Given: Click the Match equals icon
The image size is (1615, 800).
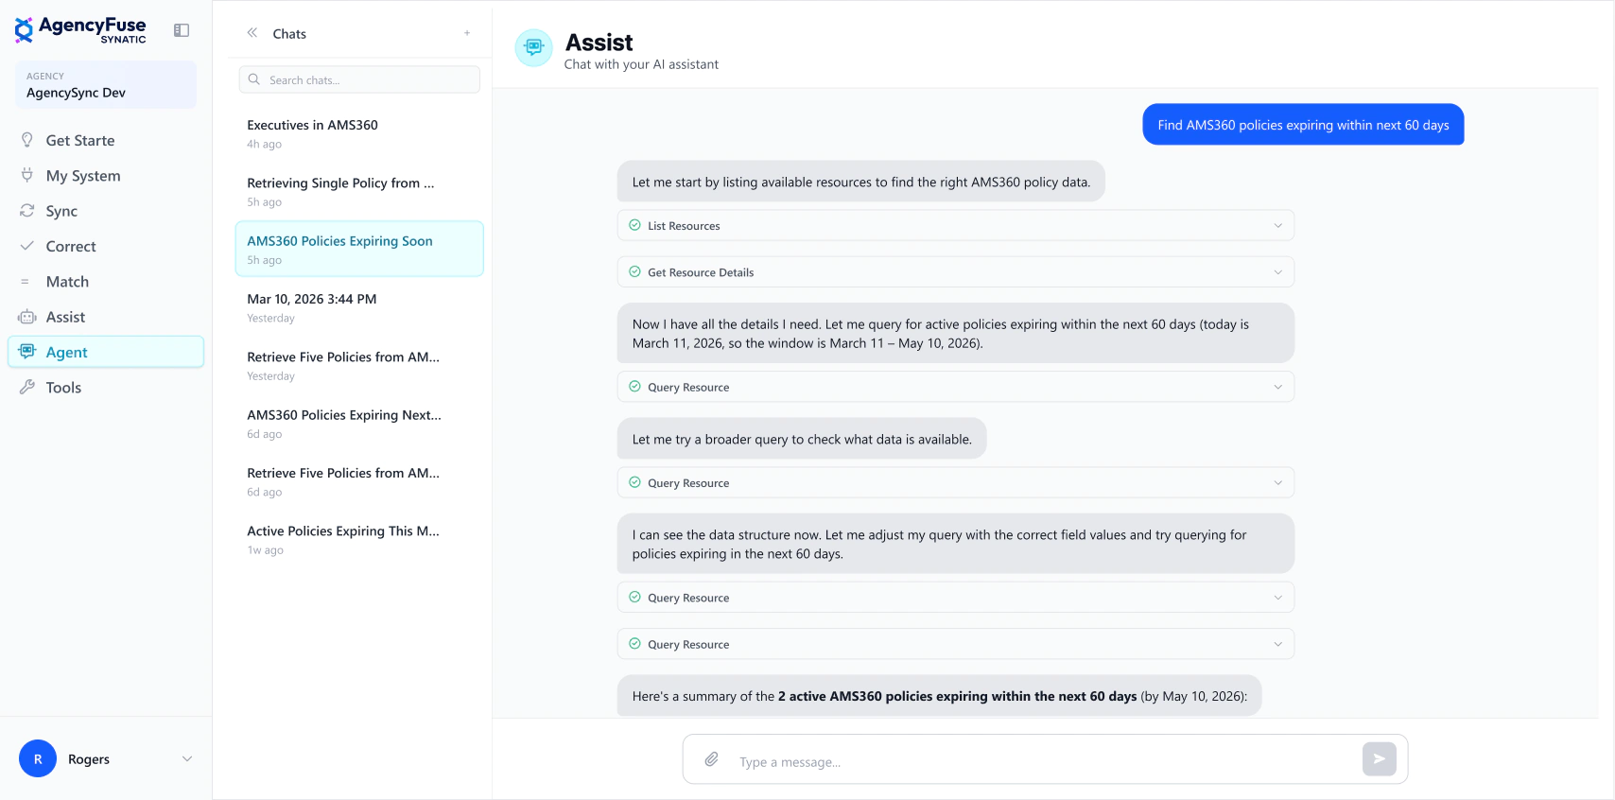Looking at the screenshot, I should tap(26, 282).
